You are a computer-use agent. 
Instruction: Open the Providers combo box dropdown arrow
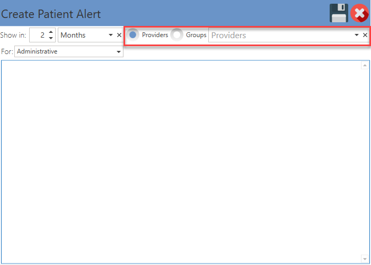(x=357, y=35)
